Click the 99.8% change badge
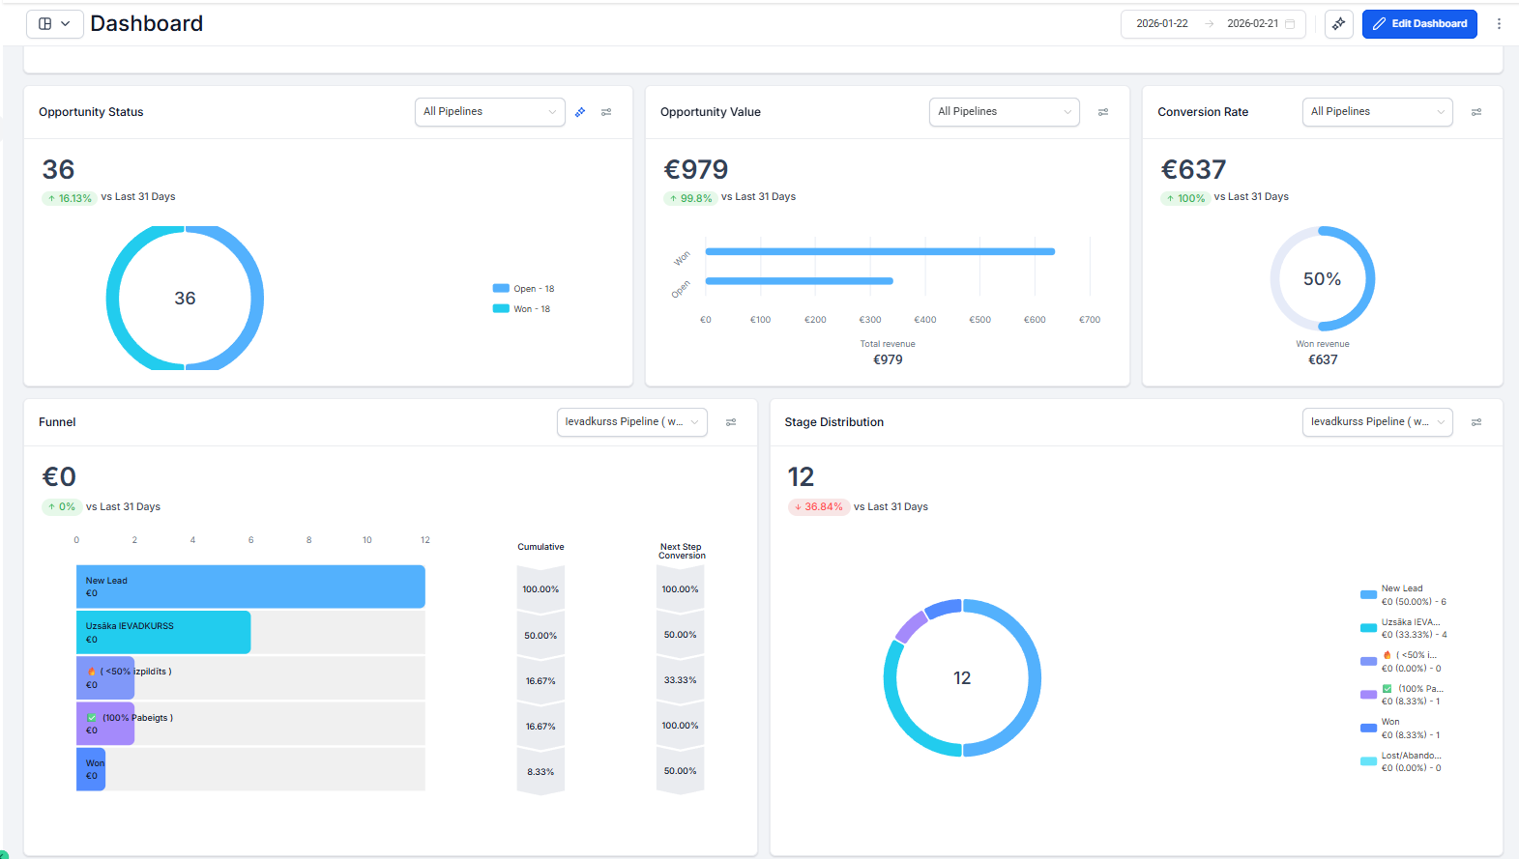 (x=690, y=198)
